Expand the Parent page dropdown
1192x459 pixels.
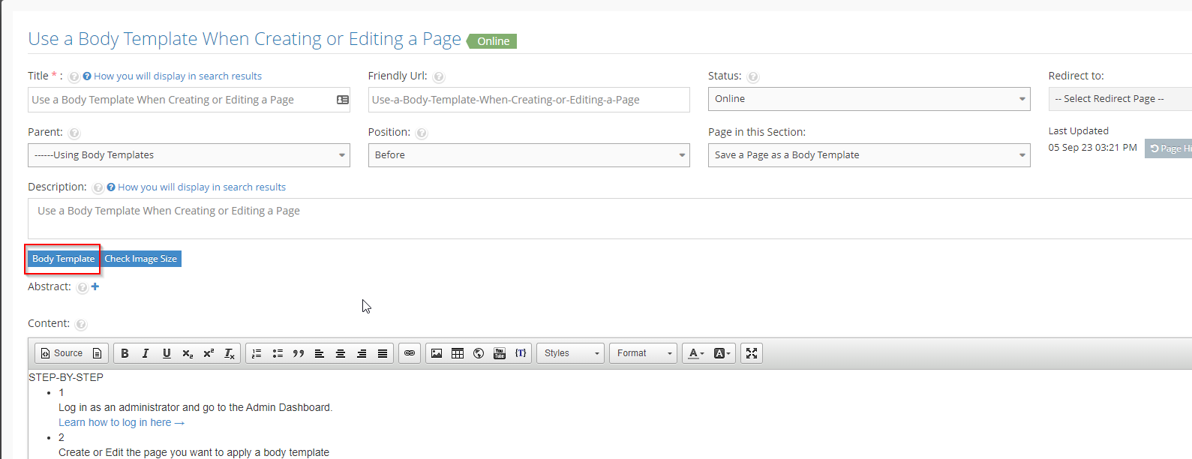(x=188, y=155)
